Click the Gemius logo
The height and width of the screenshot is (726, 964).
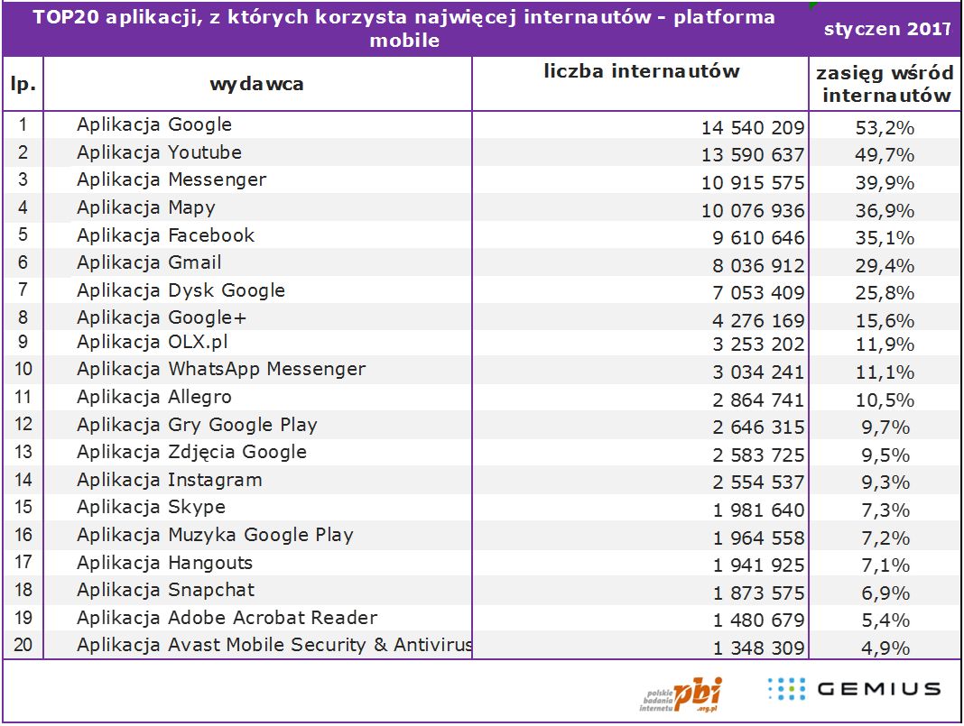tap(854, 688)
